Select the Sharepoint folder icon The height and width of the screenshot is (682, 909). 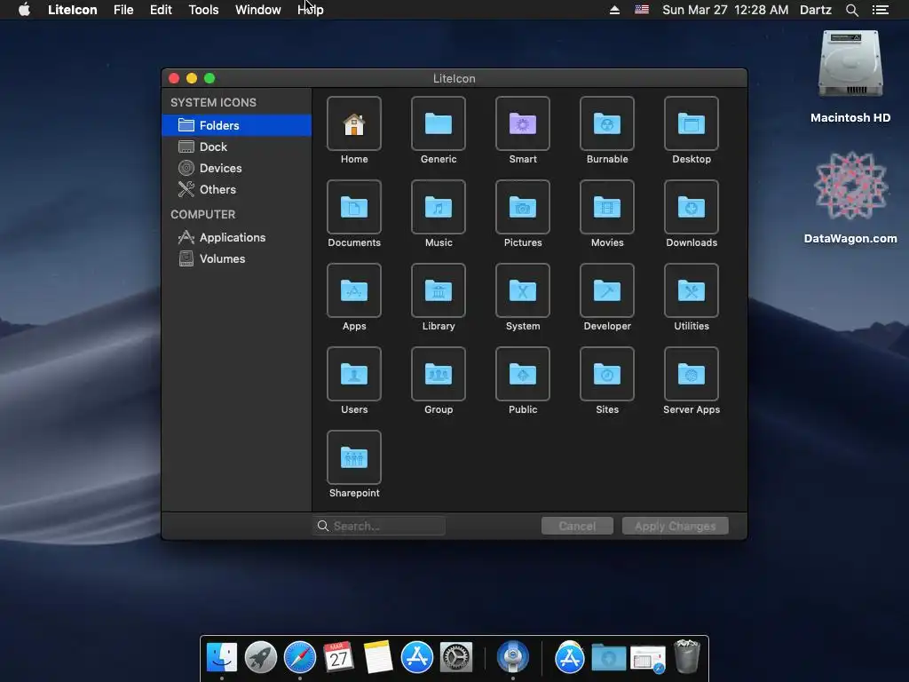point(353,457)
